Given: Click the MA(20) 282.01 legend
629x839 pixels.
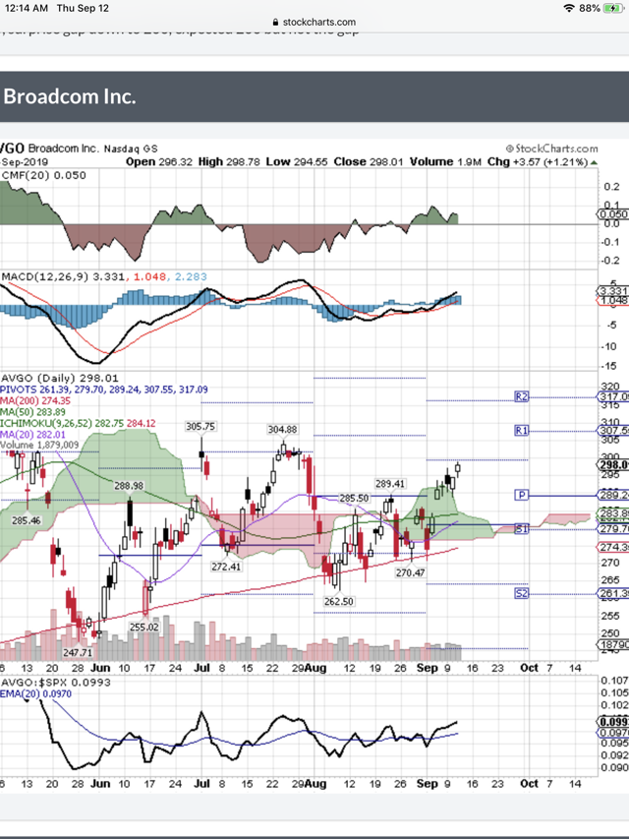Looking at the screenshot, I should [x=33, y=435].
